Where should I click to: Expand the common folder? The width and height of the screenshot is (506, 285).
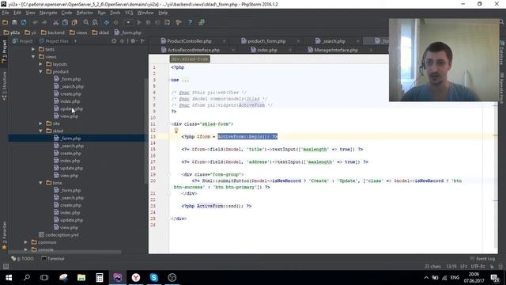(x=26, y=242)
